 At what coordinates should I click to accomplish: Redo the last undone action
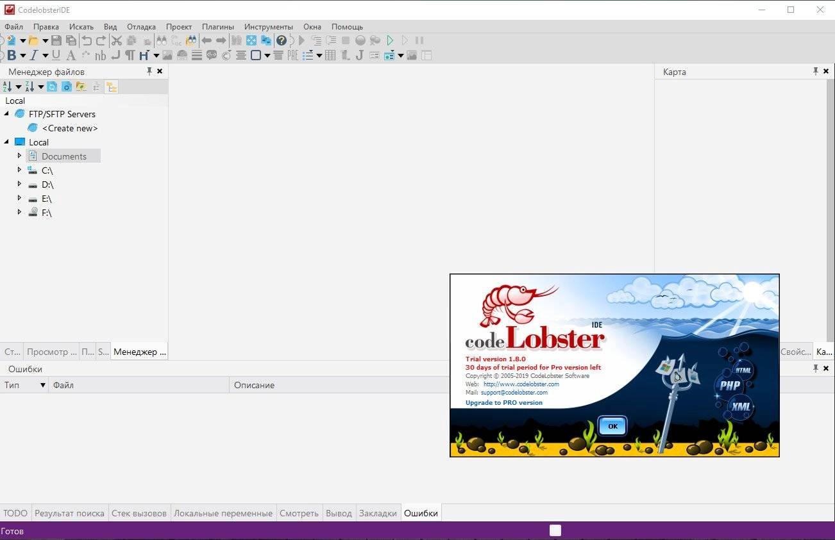point(101,40)
